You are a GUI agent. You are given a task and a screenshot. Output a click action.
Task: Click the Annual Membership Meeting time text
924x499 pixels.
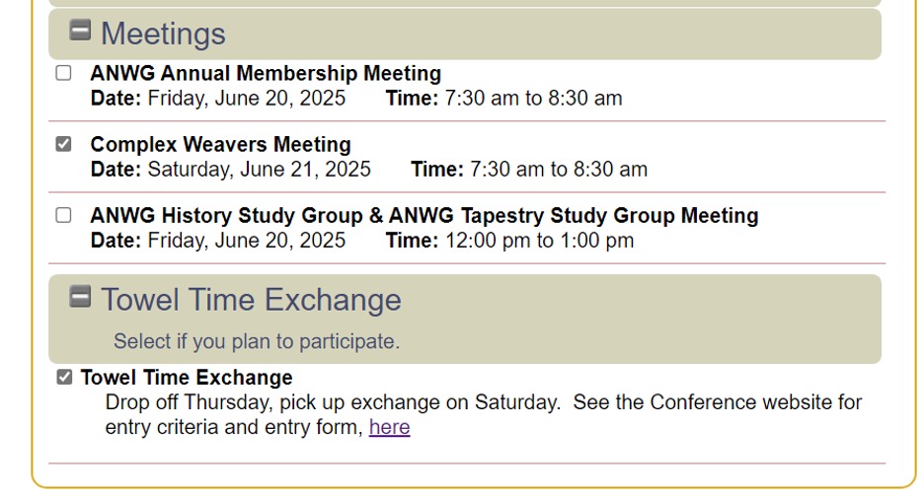(533, 99)
